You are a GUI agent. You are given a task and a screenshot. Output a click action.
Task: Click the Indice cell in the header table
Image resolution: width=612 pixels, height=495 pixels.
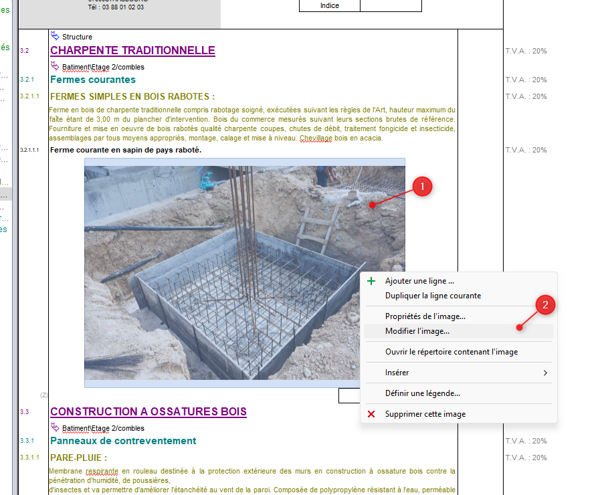tap(329, 5)
